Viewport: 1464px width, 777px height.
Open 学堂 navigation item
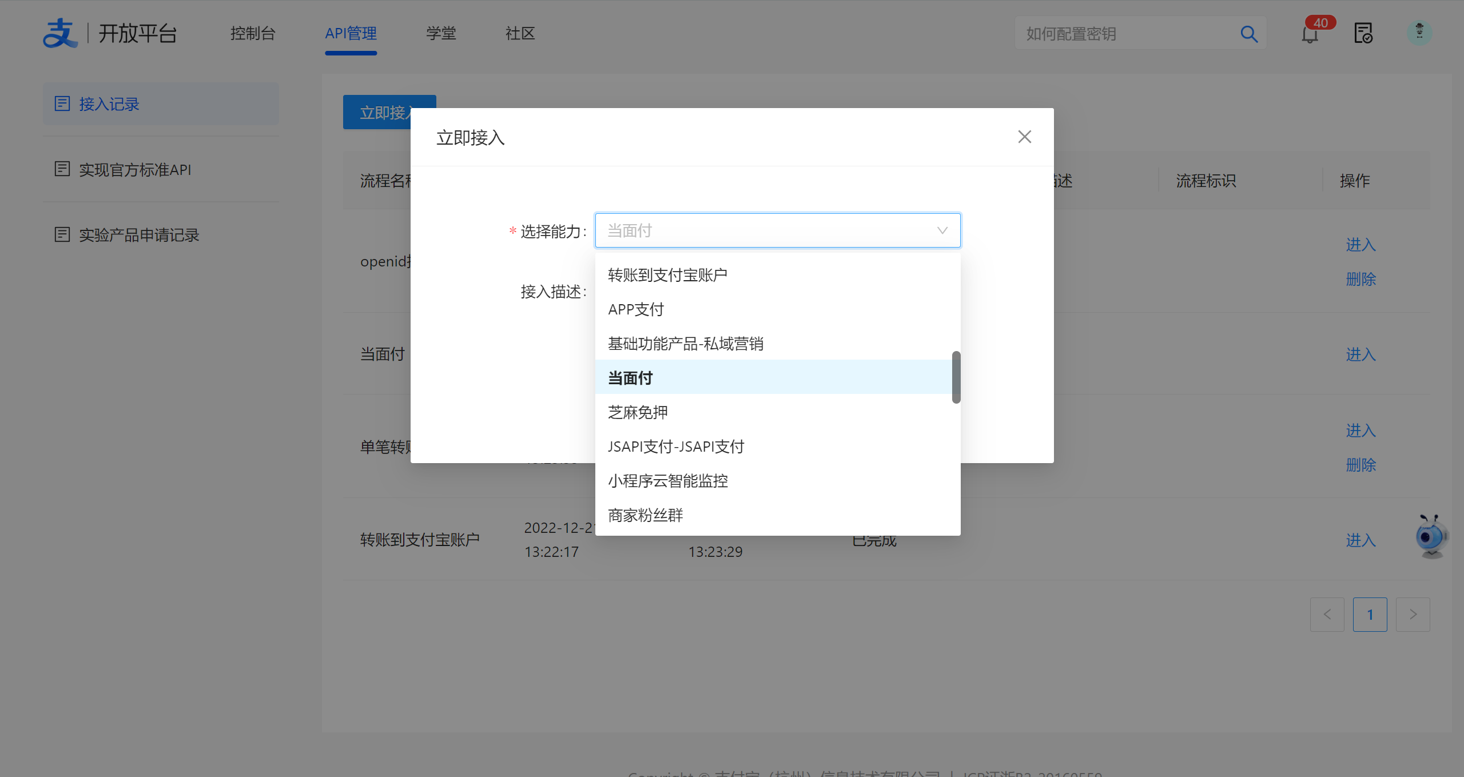(441, 34)
